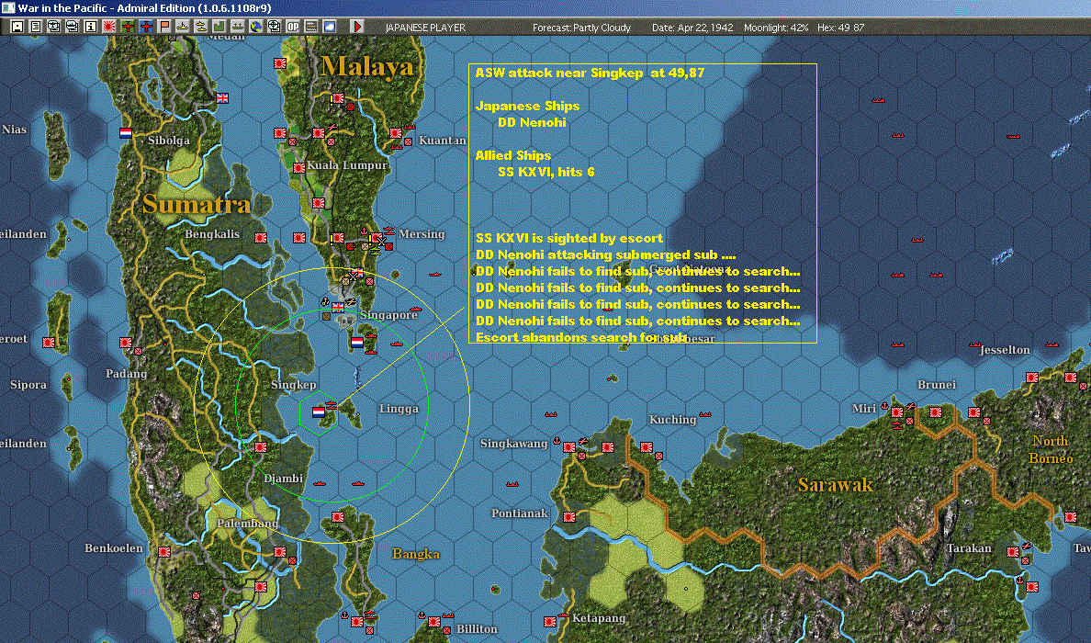Viewport: 1091px width, 643px height.
Task: Click 'DD Nenohi attacking submerged sub' line
Action: point(605,254)
